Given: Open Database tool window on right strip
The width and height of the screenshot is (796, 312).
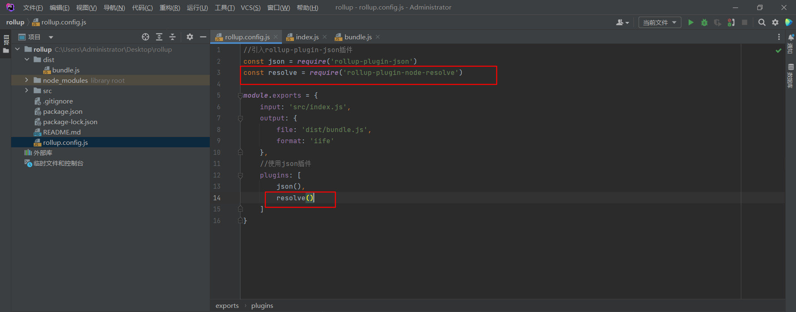Looking at the screenshot, I should pos(791,75).
